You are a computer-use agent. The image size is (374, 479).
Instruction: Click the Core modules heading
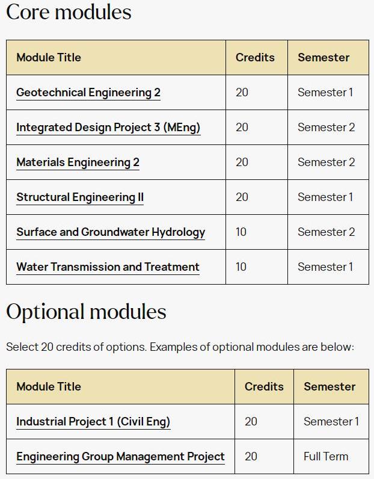point(69,12)
